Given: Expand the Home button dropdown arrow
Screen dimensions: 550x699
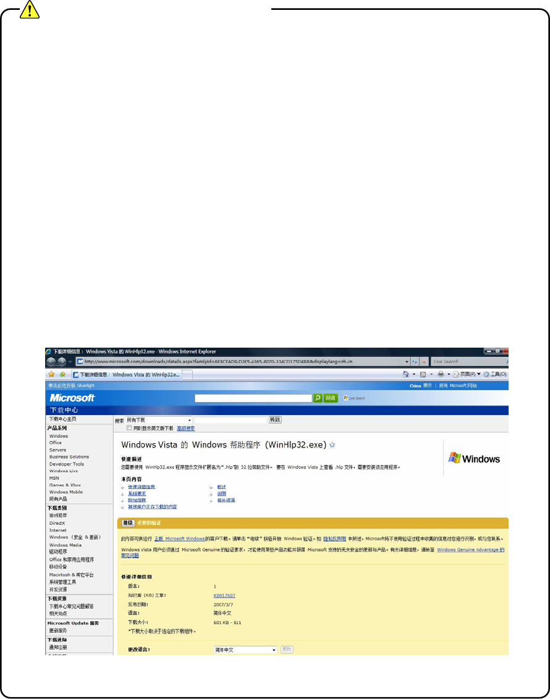Looking at the screenshot, I should [413, 374].
